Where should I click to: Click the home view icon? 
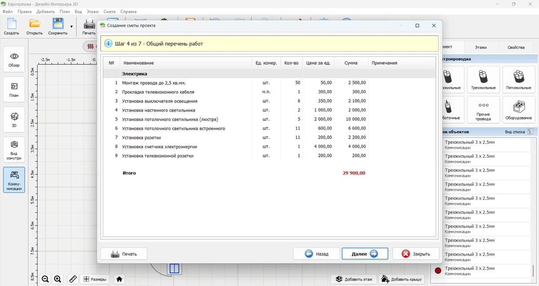tap(119, 279)
